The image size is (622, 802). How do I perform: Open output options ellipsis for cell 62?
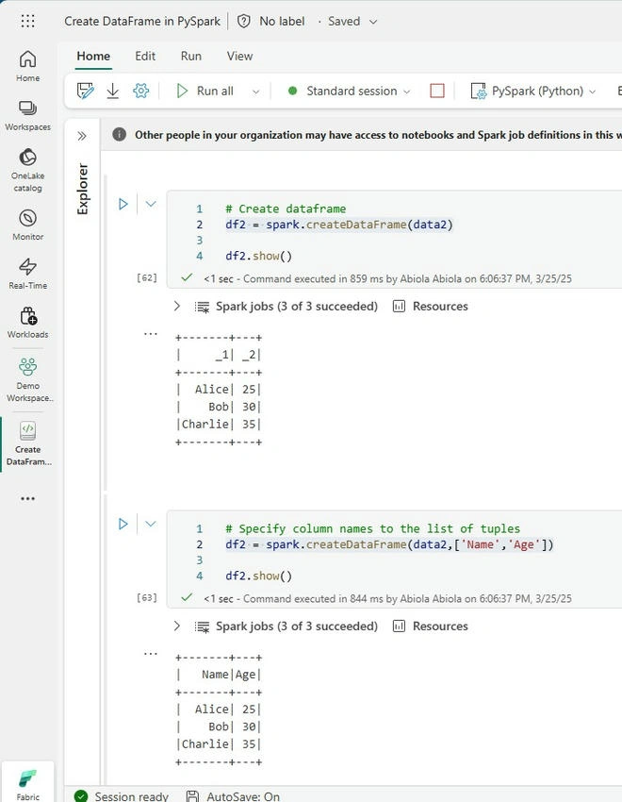click(x=151, y=334)
